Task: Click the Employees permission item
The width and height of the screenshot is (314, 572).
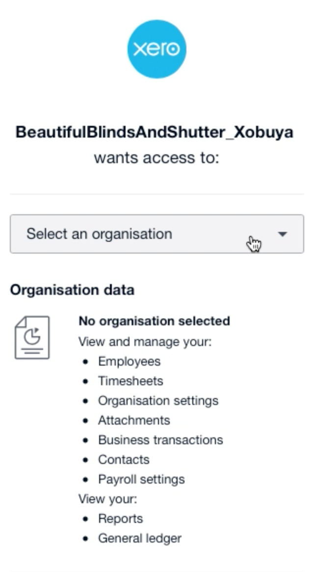Action: point(130,362)
